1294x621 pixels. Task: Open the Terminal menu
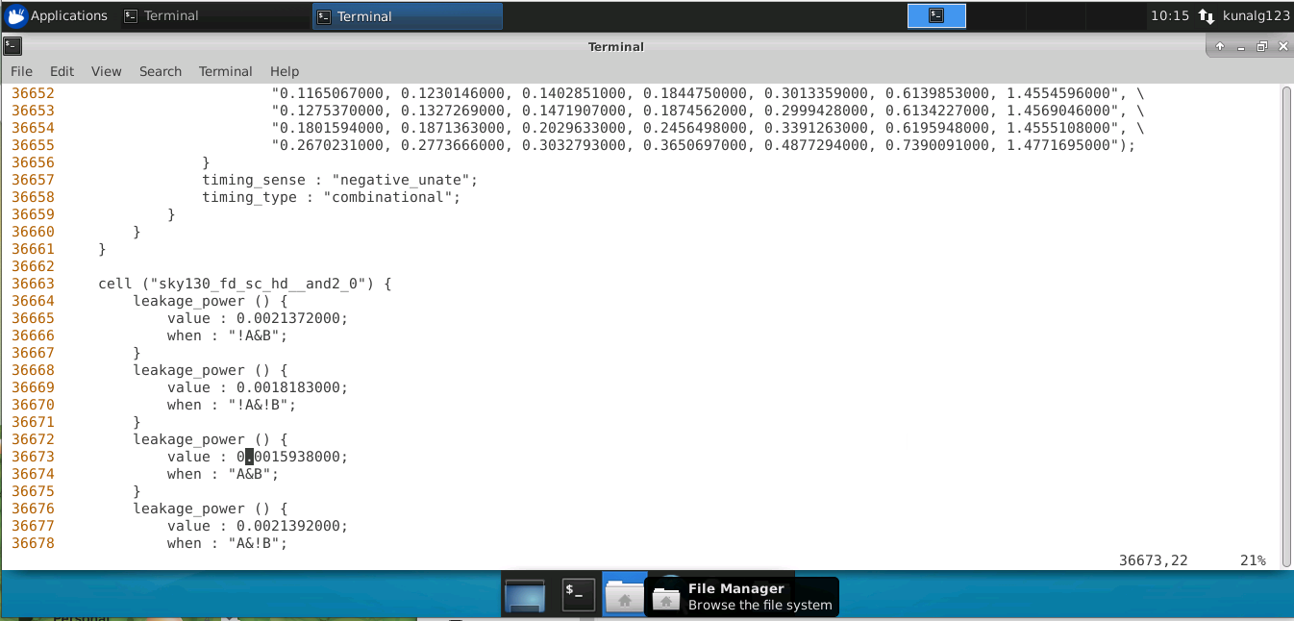pos(225,71)
